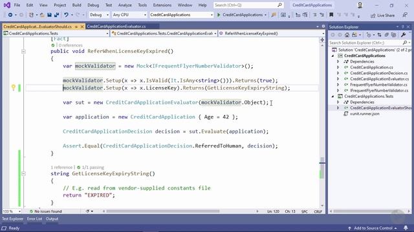414x232 pixels.
Task: Click the 1/1 passing CodeLens link
Action: tap(91, 168)
